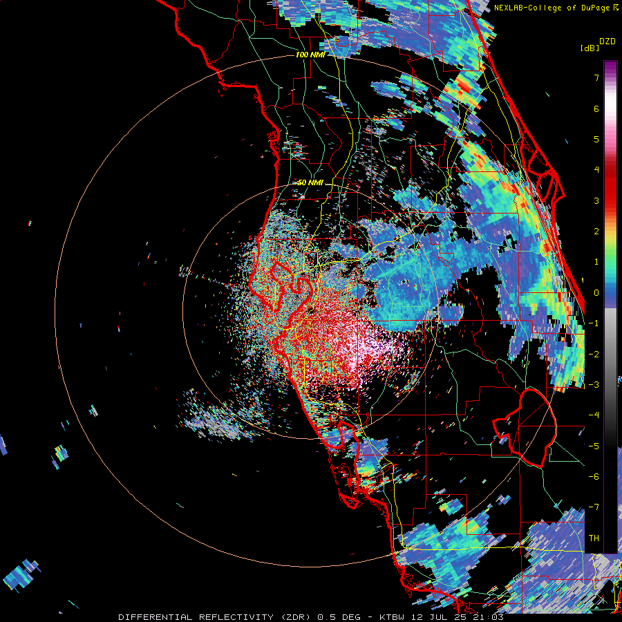Image resolution: width=622 pixels, height=622 pixels.
Task: Click the 1 value on color scale
Action: pyautogui.click(x=596, y=262)
